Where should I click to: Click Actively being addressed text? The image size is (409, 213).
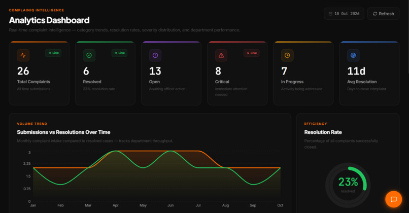click(301, 89)
